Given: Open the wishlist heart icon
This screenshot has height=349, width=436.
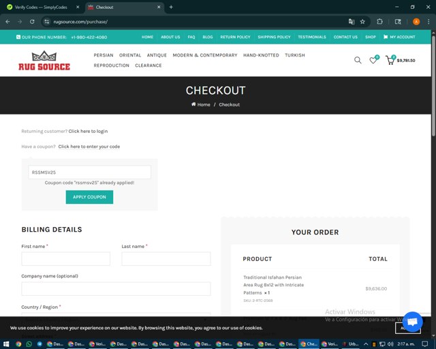Looking at the screenshot, I should pyautogui.click(x=373, y=60).
